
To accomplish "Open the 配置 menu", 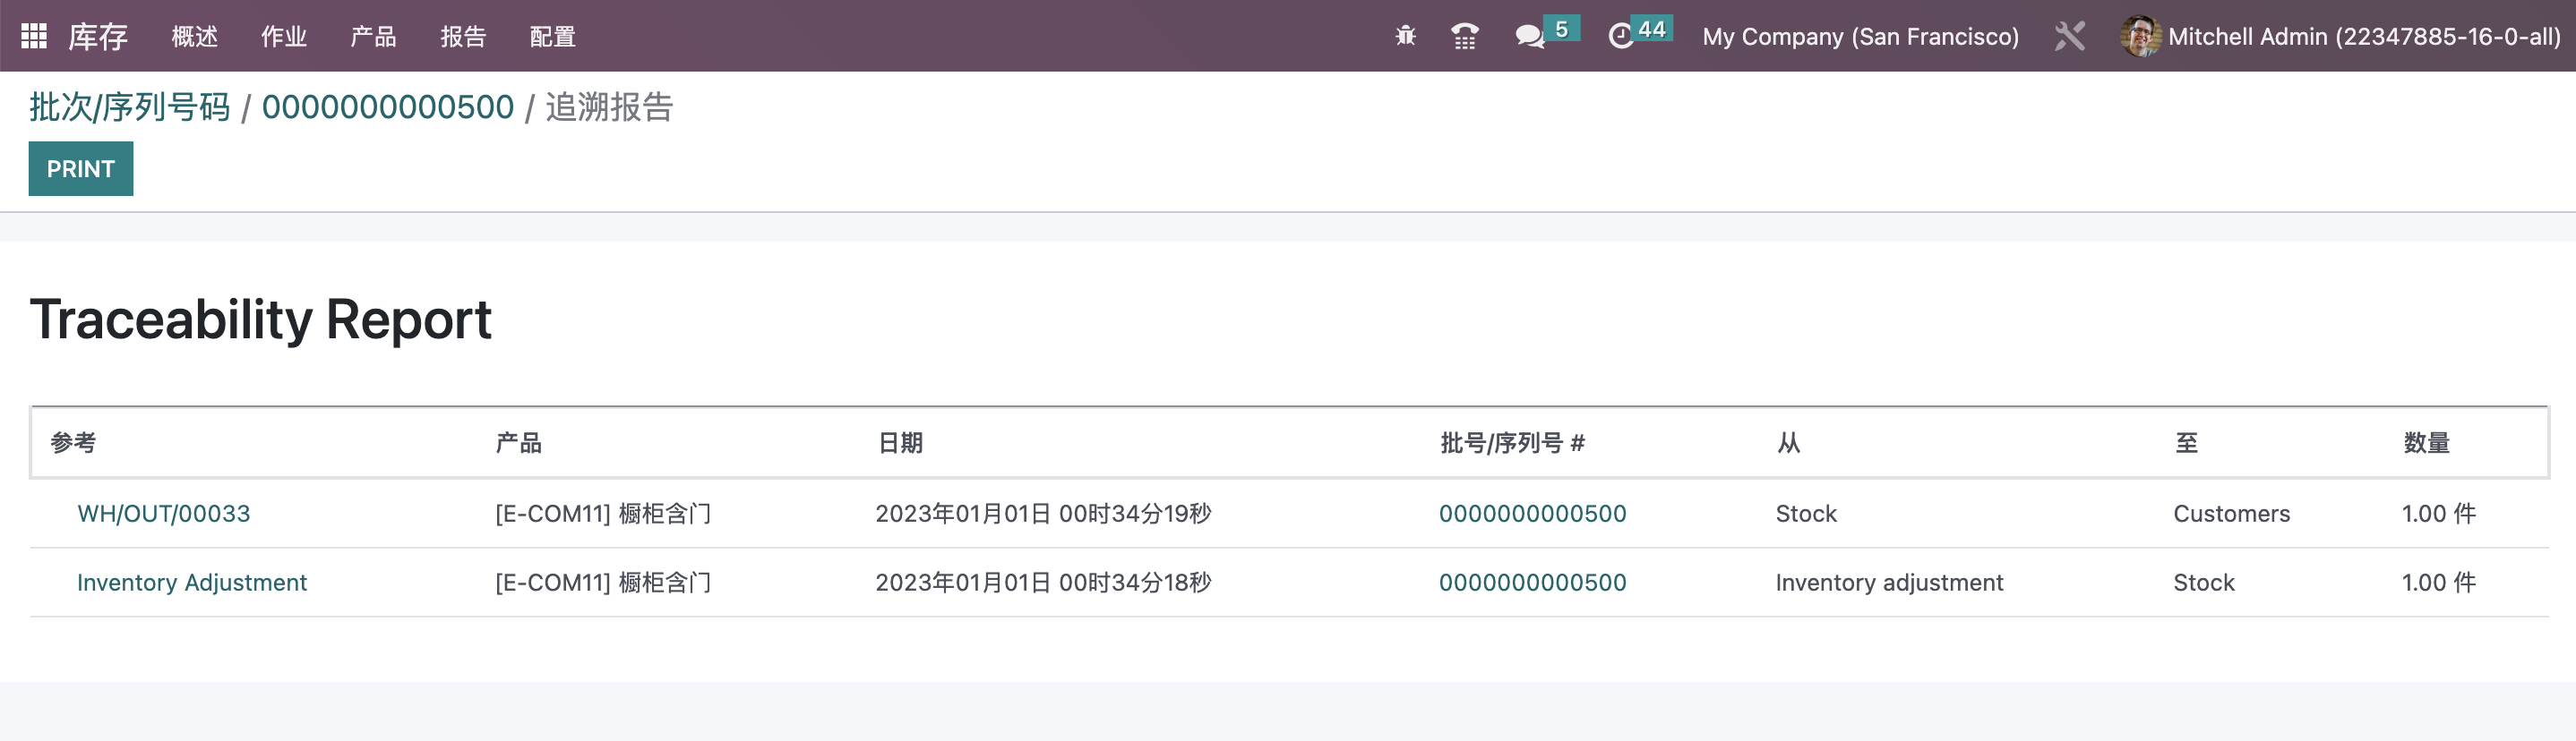I will tap(553, 37).
